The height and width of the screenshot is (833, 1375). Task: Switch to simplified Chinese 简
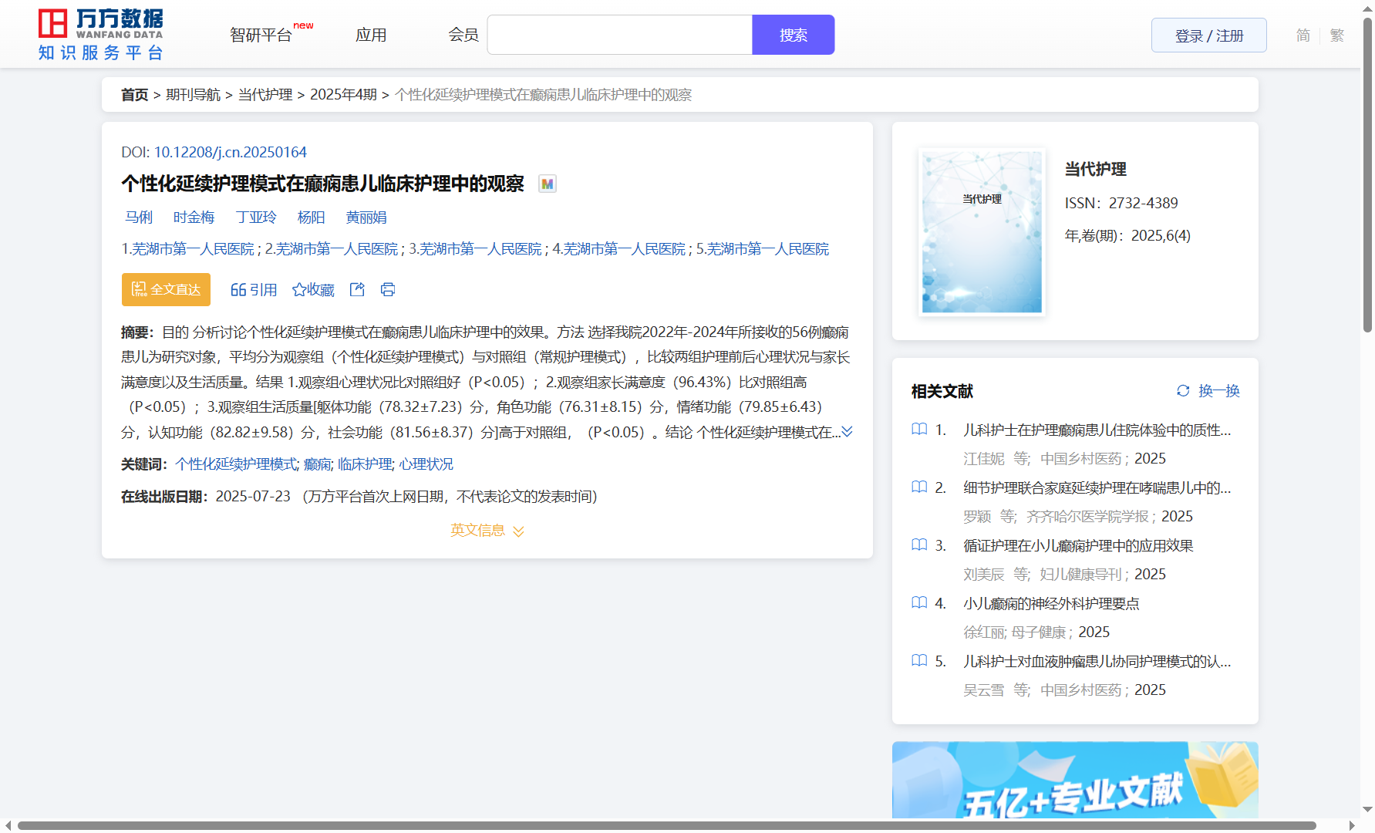[x=1303, y=35]
